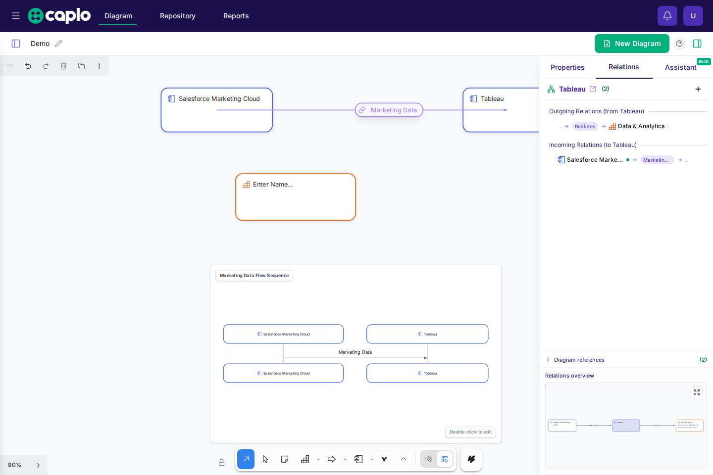Select the connector arrow tool
713x475 pixels.
tap(246, 459)
